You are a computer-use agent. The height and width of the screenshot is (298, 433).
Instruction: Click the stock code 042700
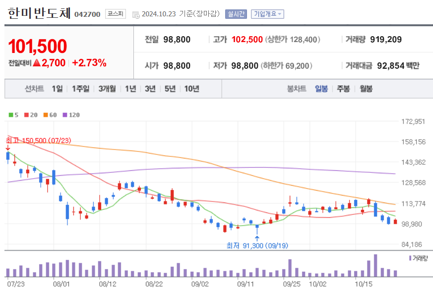[87, 14]
